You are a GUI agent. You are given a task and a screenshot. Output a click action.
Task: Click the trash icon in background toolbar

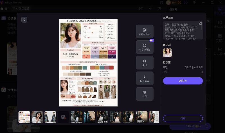tap(159, 9)
